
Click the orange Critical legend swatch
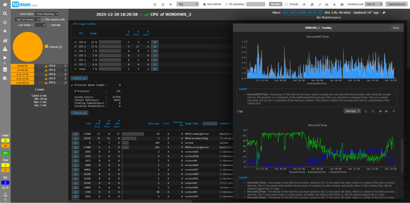coord(46,47)
